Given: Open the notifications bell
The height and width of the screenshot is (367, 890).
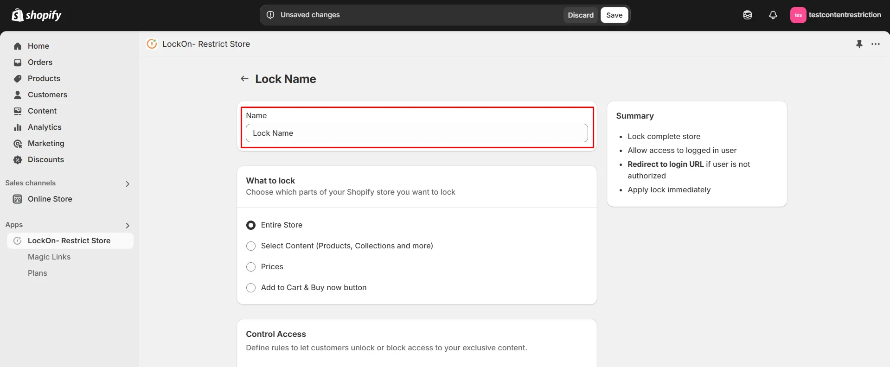Looking at the screenshot, I should point(773,15).
